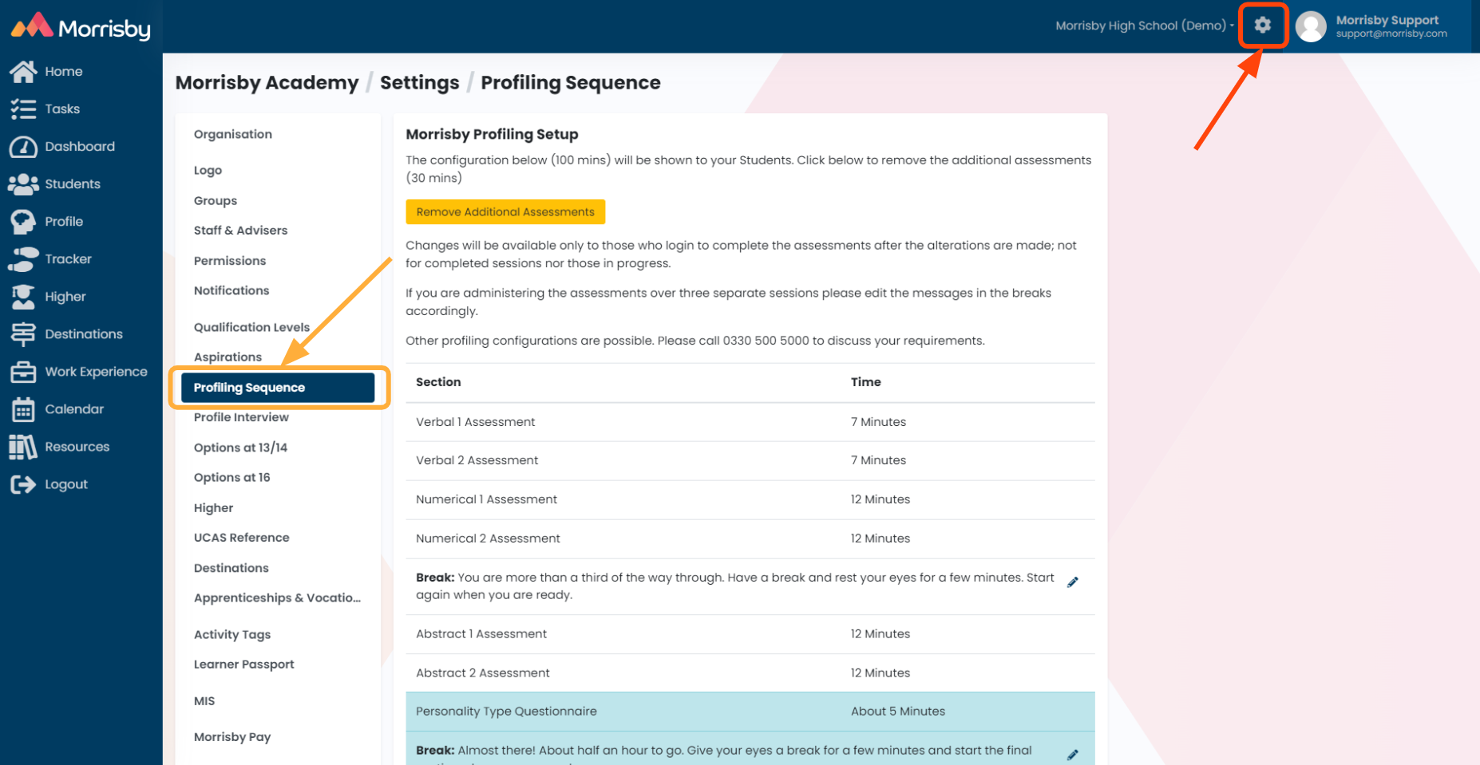
Task: Click the Morrisby Profiling Setup heading
Action: coord(492,134)
